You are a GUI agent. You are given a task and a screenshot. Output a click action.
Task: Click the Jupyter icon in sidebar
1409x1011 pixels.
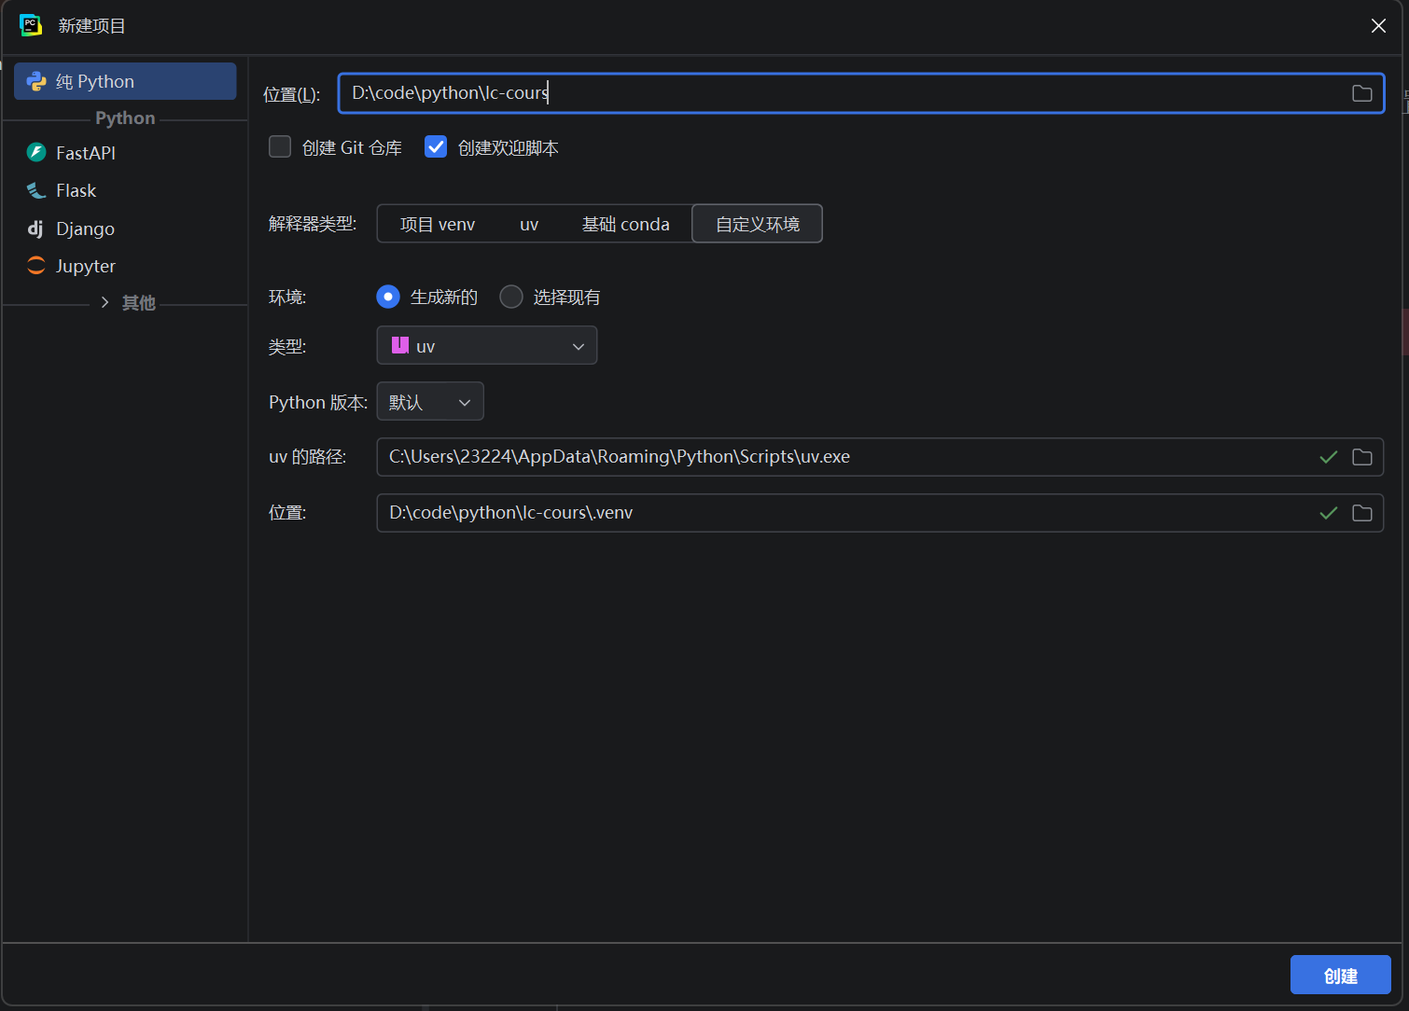coord(36,266)
